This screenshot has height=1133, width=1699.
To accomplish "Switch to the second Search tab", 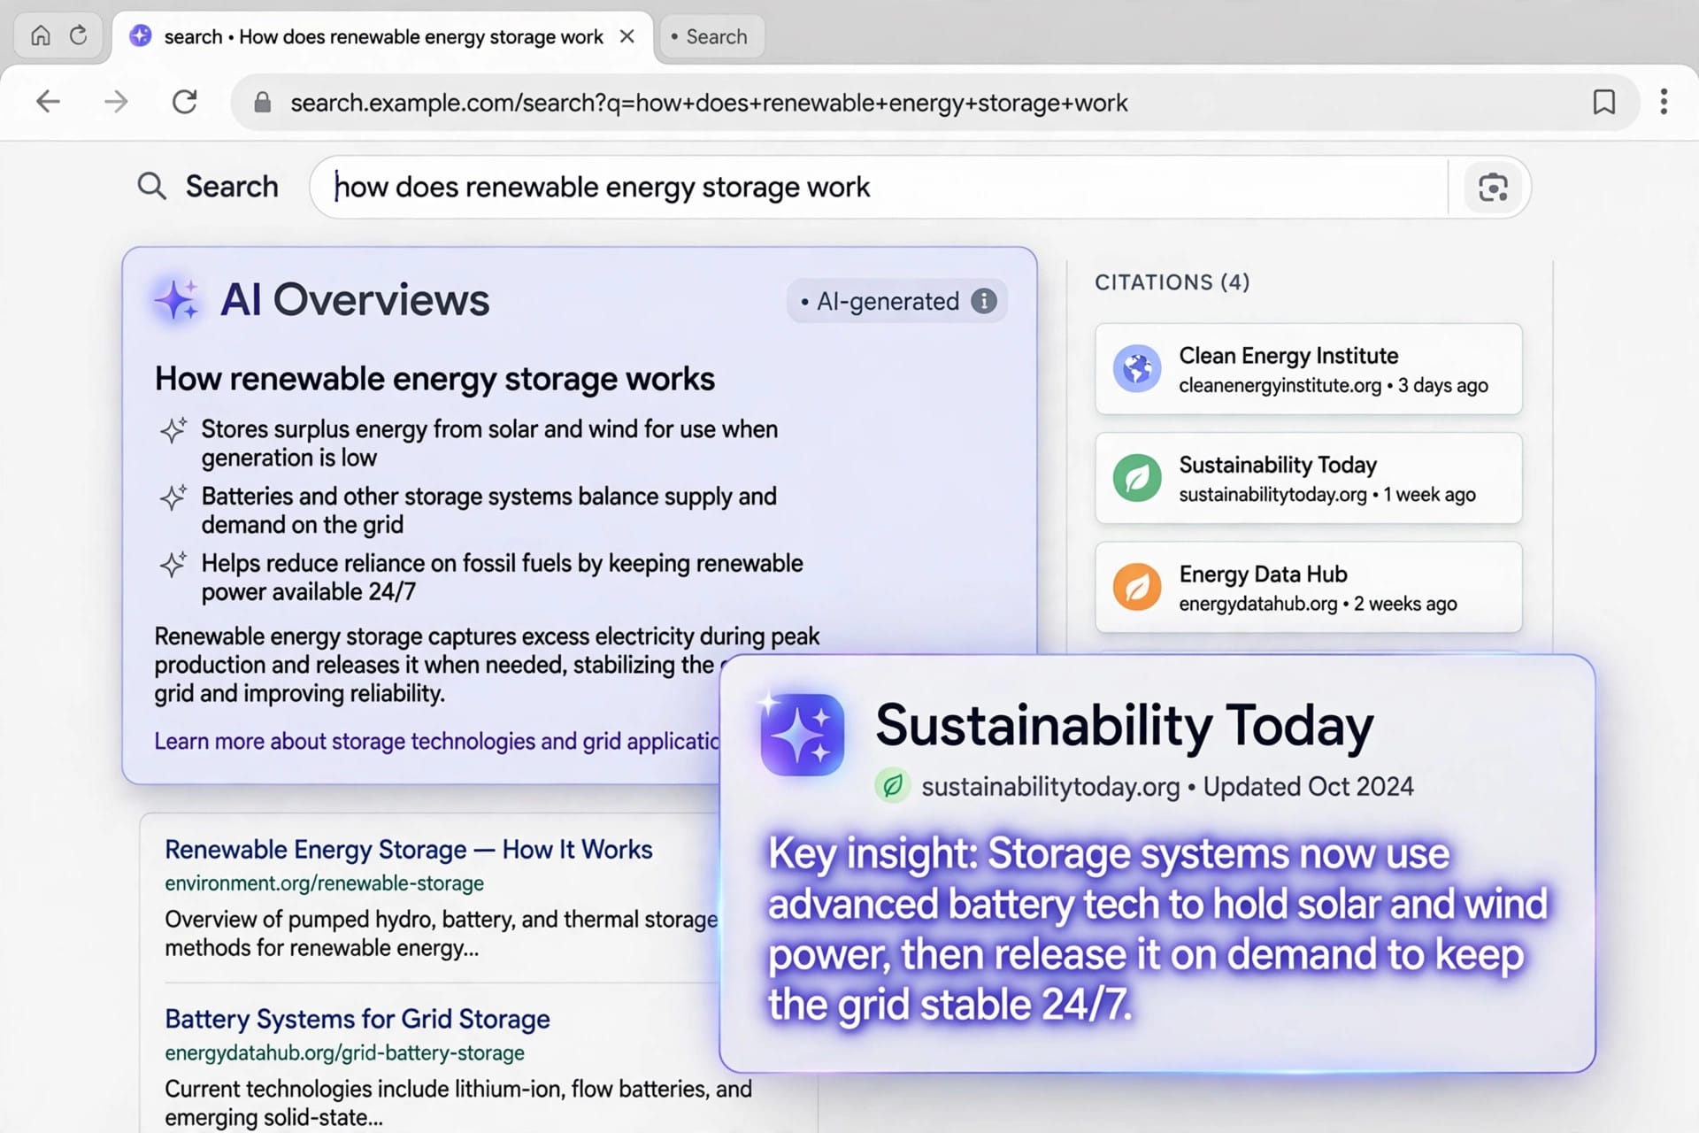I will tap(711, 36).
